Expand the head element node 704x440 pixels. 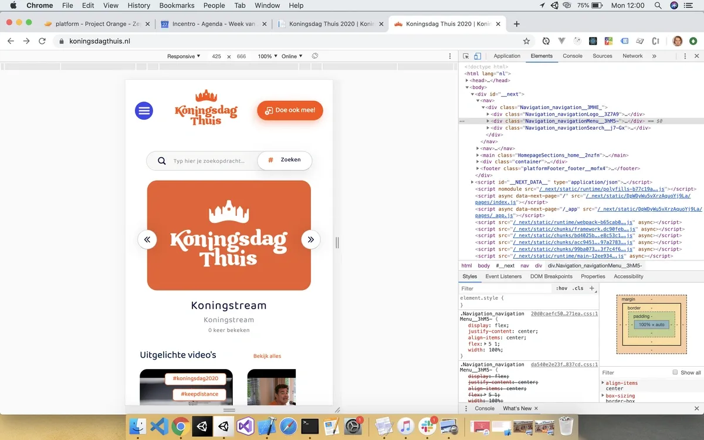coord(468,80)
